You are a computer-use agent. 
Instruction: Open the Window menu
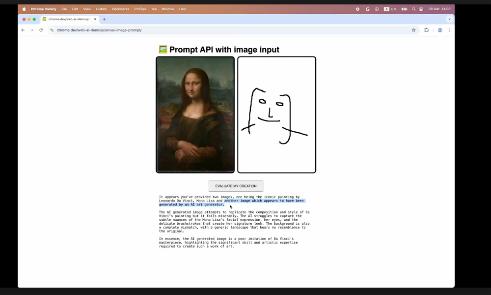coord(167,9)
